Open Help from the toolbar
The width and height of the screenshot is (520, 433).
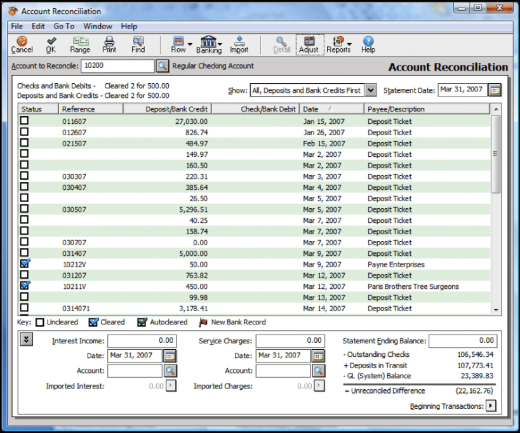[368, 44]
